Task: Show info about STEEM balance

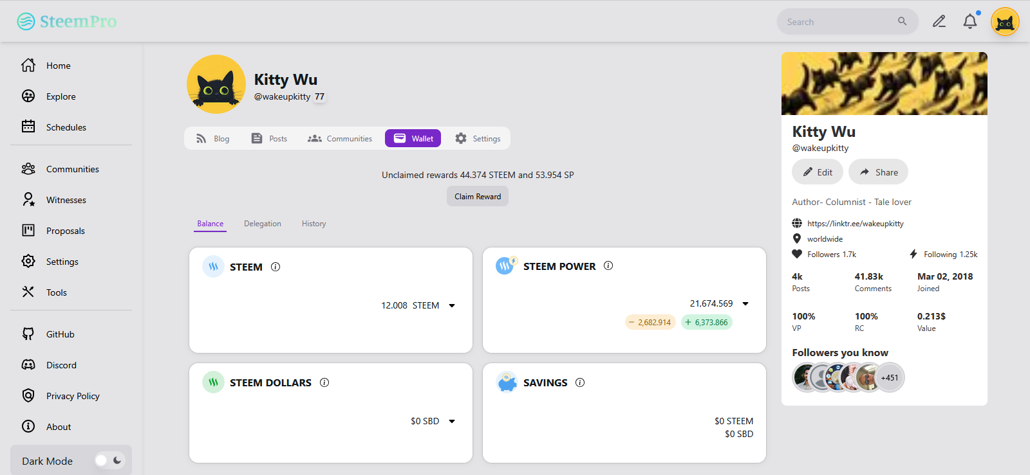Action: click(x=276, y=267)
